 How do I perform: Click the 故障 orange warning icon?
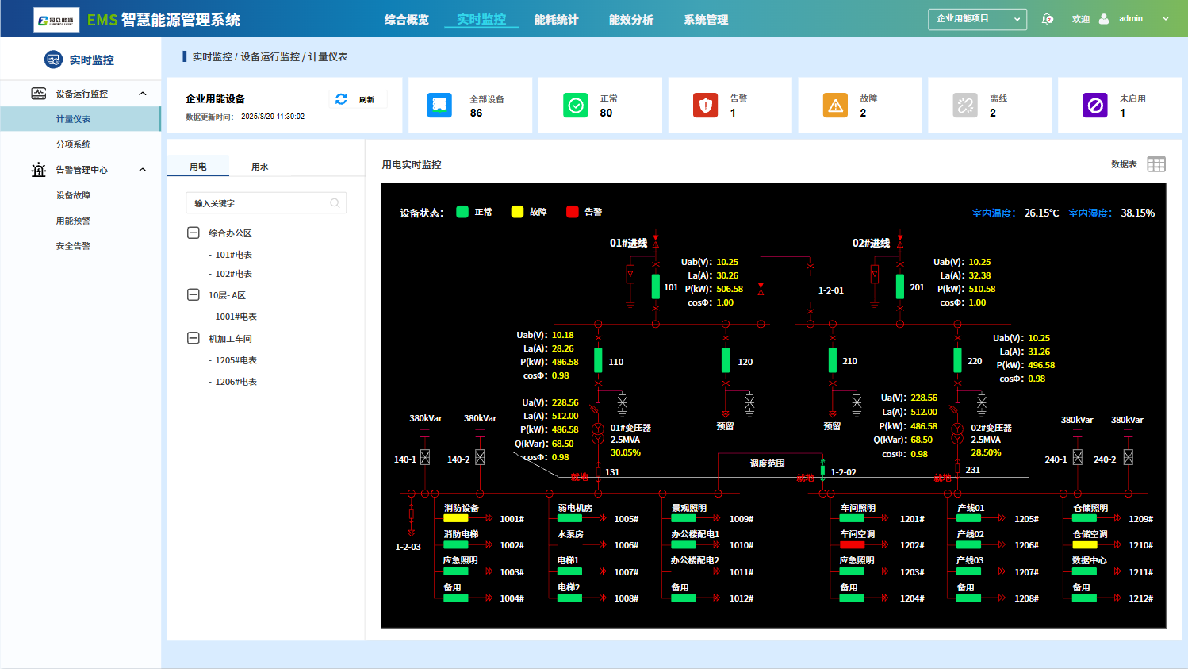(x=835, y=106)
